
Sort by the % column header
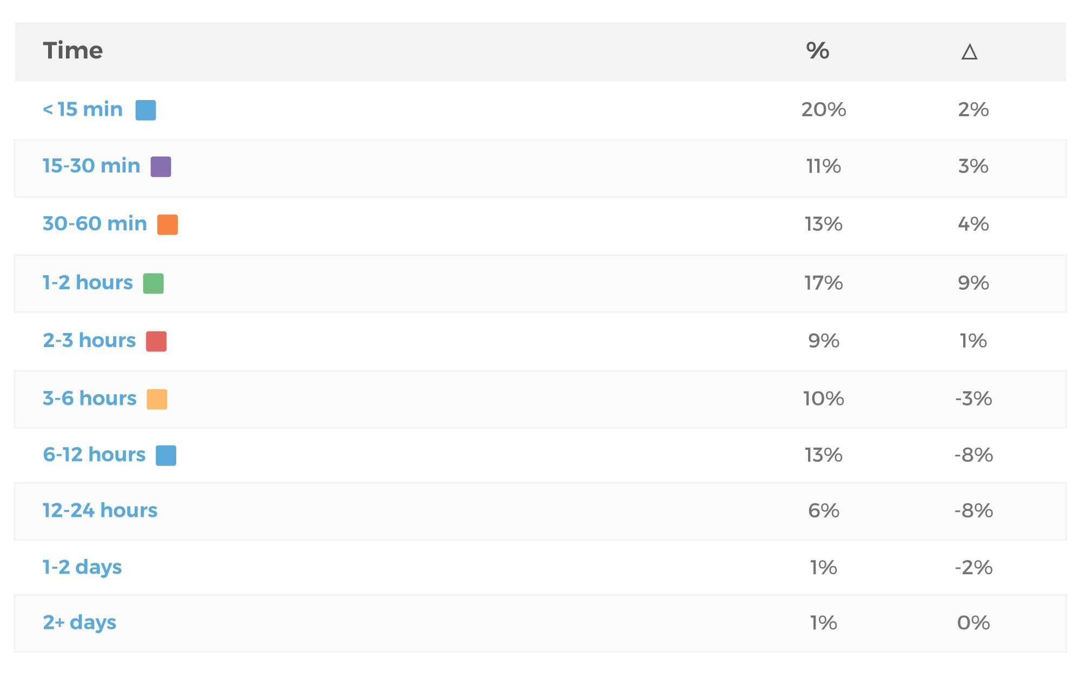(x=818, y=51)
